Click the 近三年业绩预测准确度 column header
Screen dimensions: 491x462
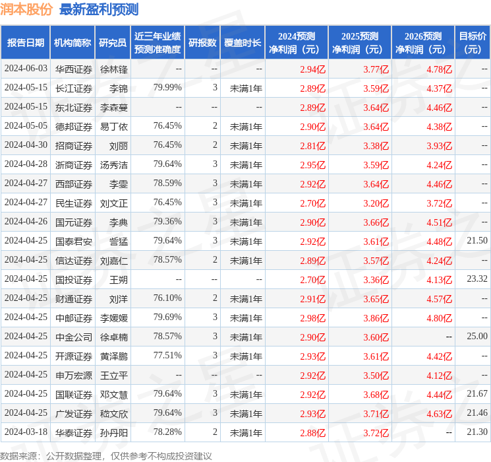click(158, 43)
